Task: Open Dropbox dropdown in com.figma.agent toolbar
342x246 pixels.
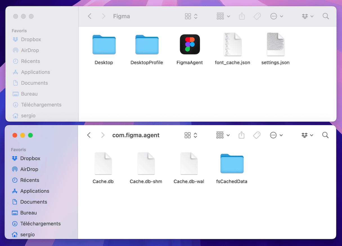Action: pyautogui.click(x=307, y=135)
